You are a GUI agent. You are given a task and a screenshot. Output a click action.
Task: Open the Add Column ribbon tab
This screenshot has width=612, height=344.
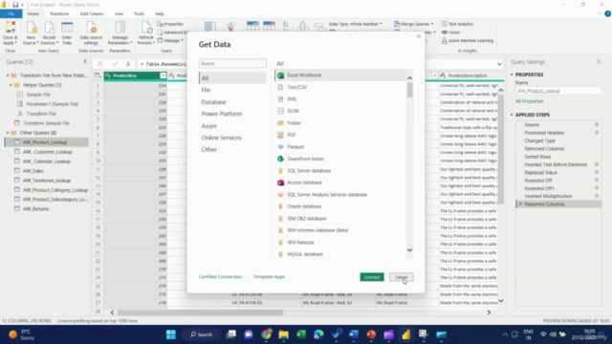(x=92, y=13)
